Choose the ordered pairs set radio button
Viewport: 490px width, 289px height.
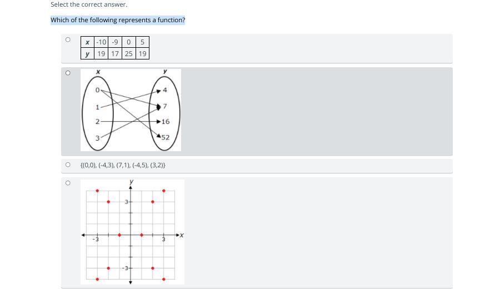pos(68,165)
